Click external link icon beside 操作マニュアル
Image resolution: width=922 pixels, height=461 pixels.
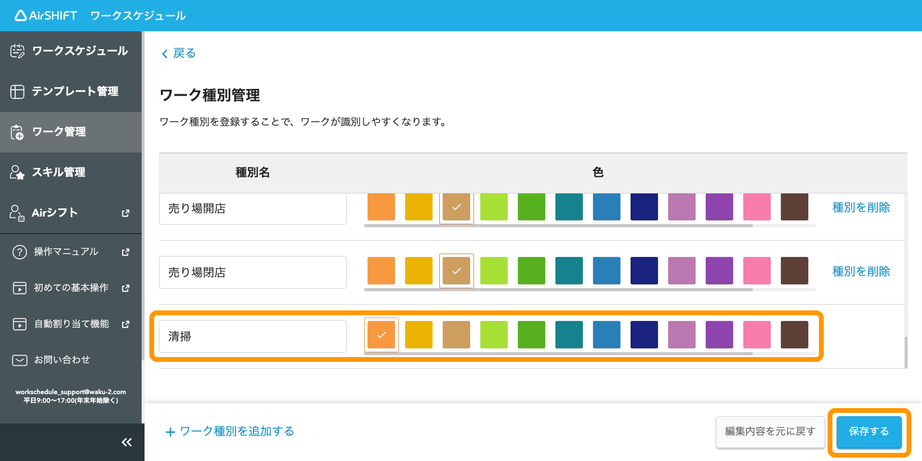(126, 252)
